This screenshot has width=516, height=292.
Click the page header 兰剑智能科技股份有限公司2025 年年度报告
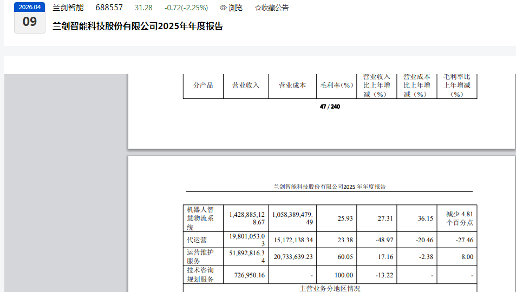pyautogui.click(x=329, y=187)
